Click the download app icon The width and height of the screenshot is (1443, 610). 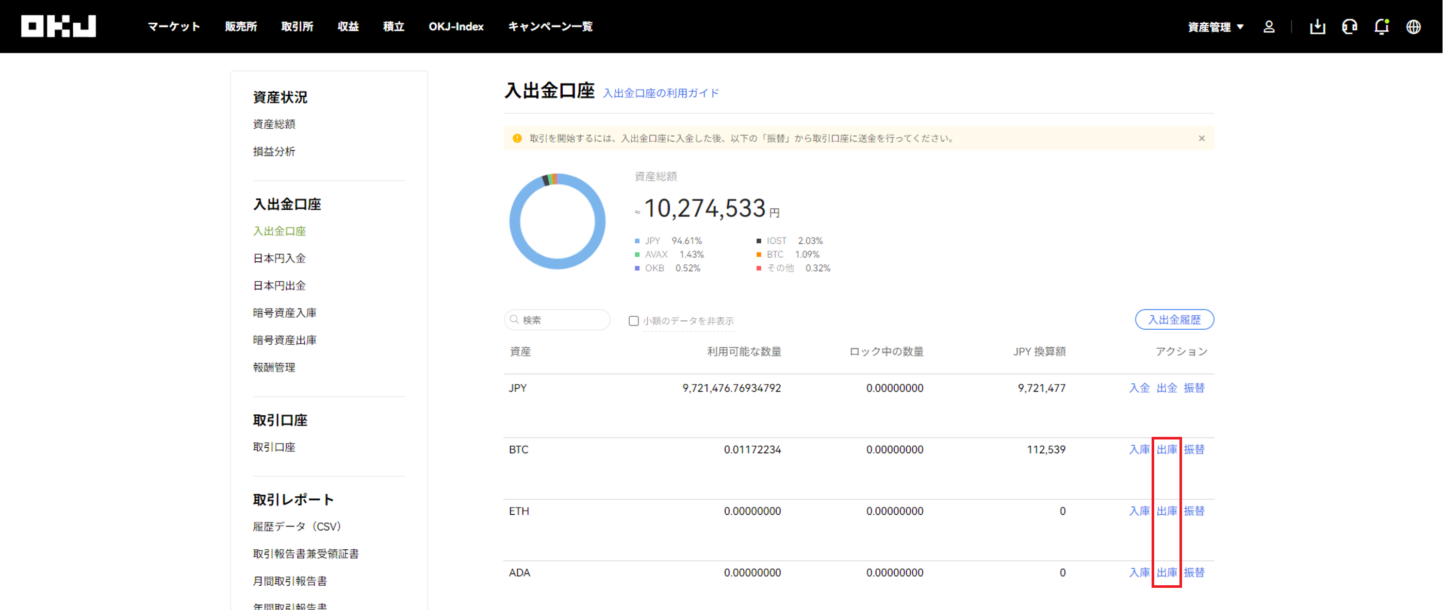click(1317, 26)
